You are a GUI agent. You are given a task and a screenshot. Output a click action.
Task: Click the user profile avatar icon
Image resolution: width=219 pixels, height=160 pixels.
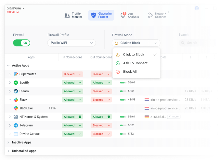click(197, 8)
